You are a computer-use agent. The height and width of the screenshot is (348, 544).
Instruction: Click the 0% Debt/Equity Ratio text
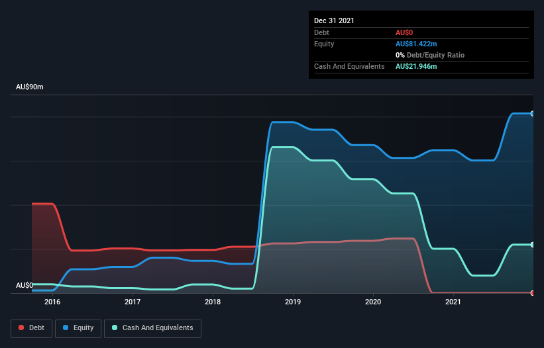(430, 55)
